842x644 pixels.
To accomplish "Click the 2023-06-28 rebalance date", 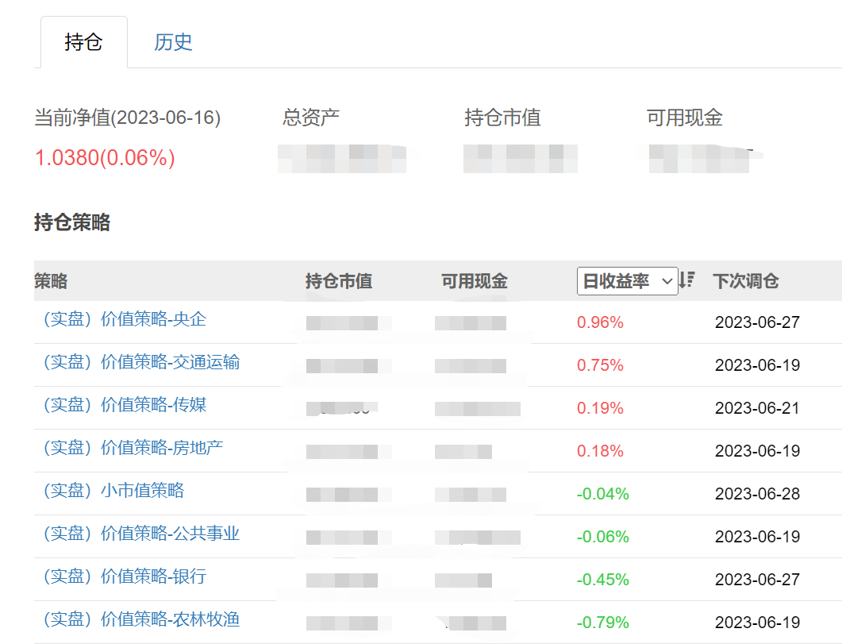I will [757, 494].
